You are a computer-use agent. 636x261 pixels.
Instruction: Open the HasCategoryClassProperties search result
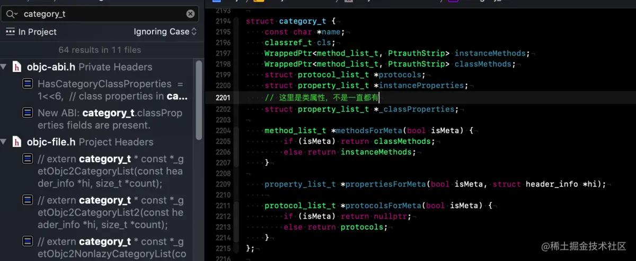[x=112, y=90]
